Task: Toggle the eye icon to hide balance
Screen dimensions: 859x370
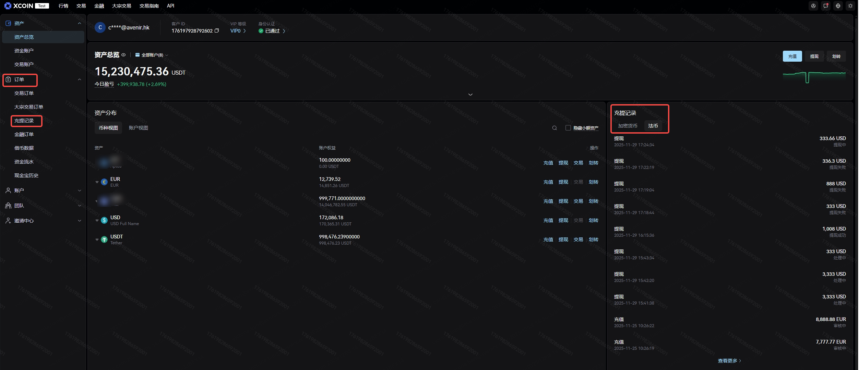Action: [x=123, y=55]
